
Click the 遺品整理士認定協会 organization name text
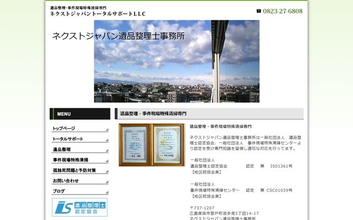(x=208, y=166)
